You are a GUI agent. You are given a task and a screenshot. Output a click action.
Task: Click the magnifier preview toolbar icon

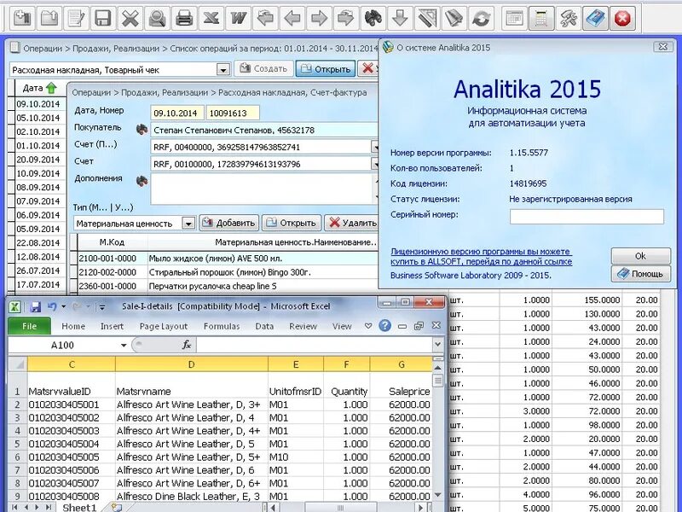(157, 18)
